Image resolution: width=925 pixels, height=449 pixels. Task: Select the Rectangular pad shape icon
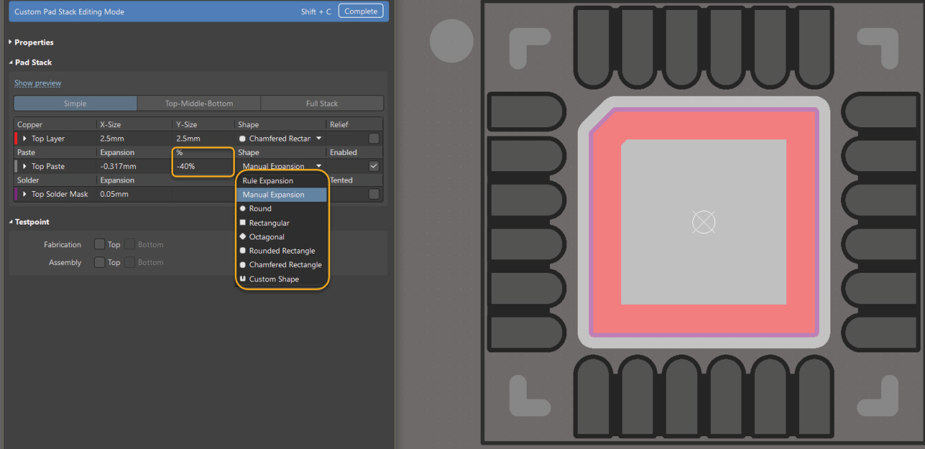[243, 222]
